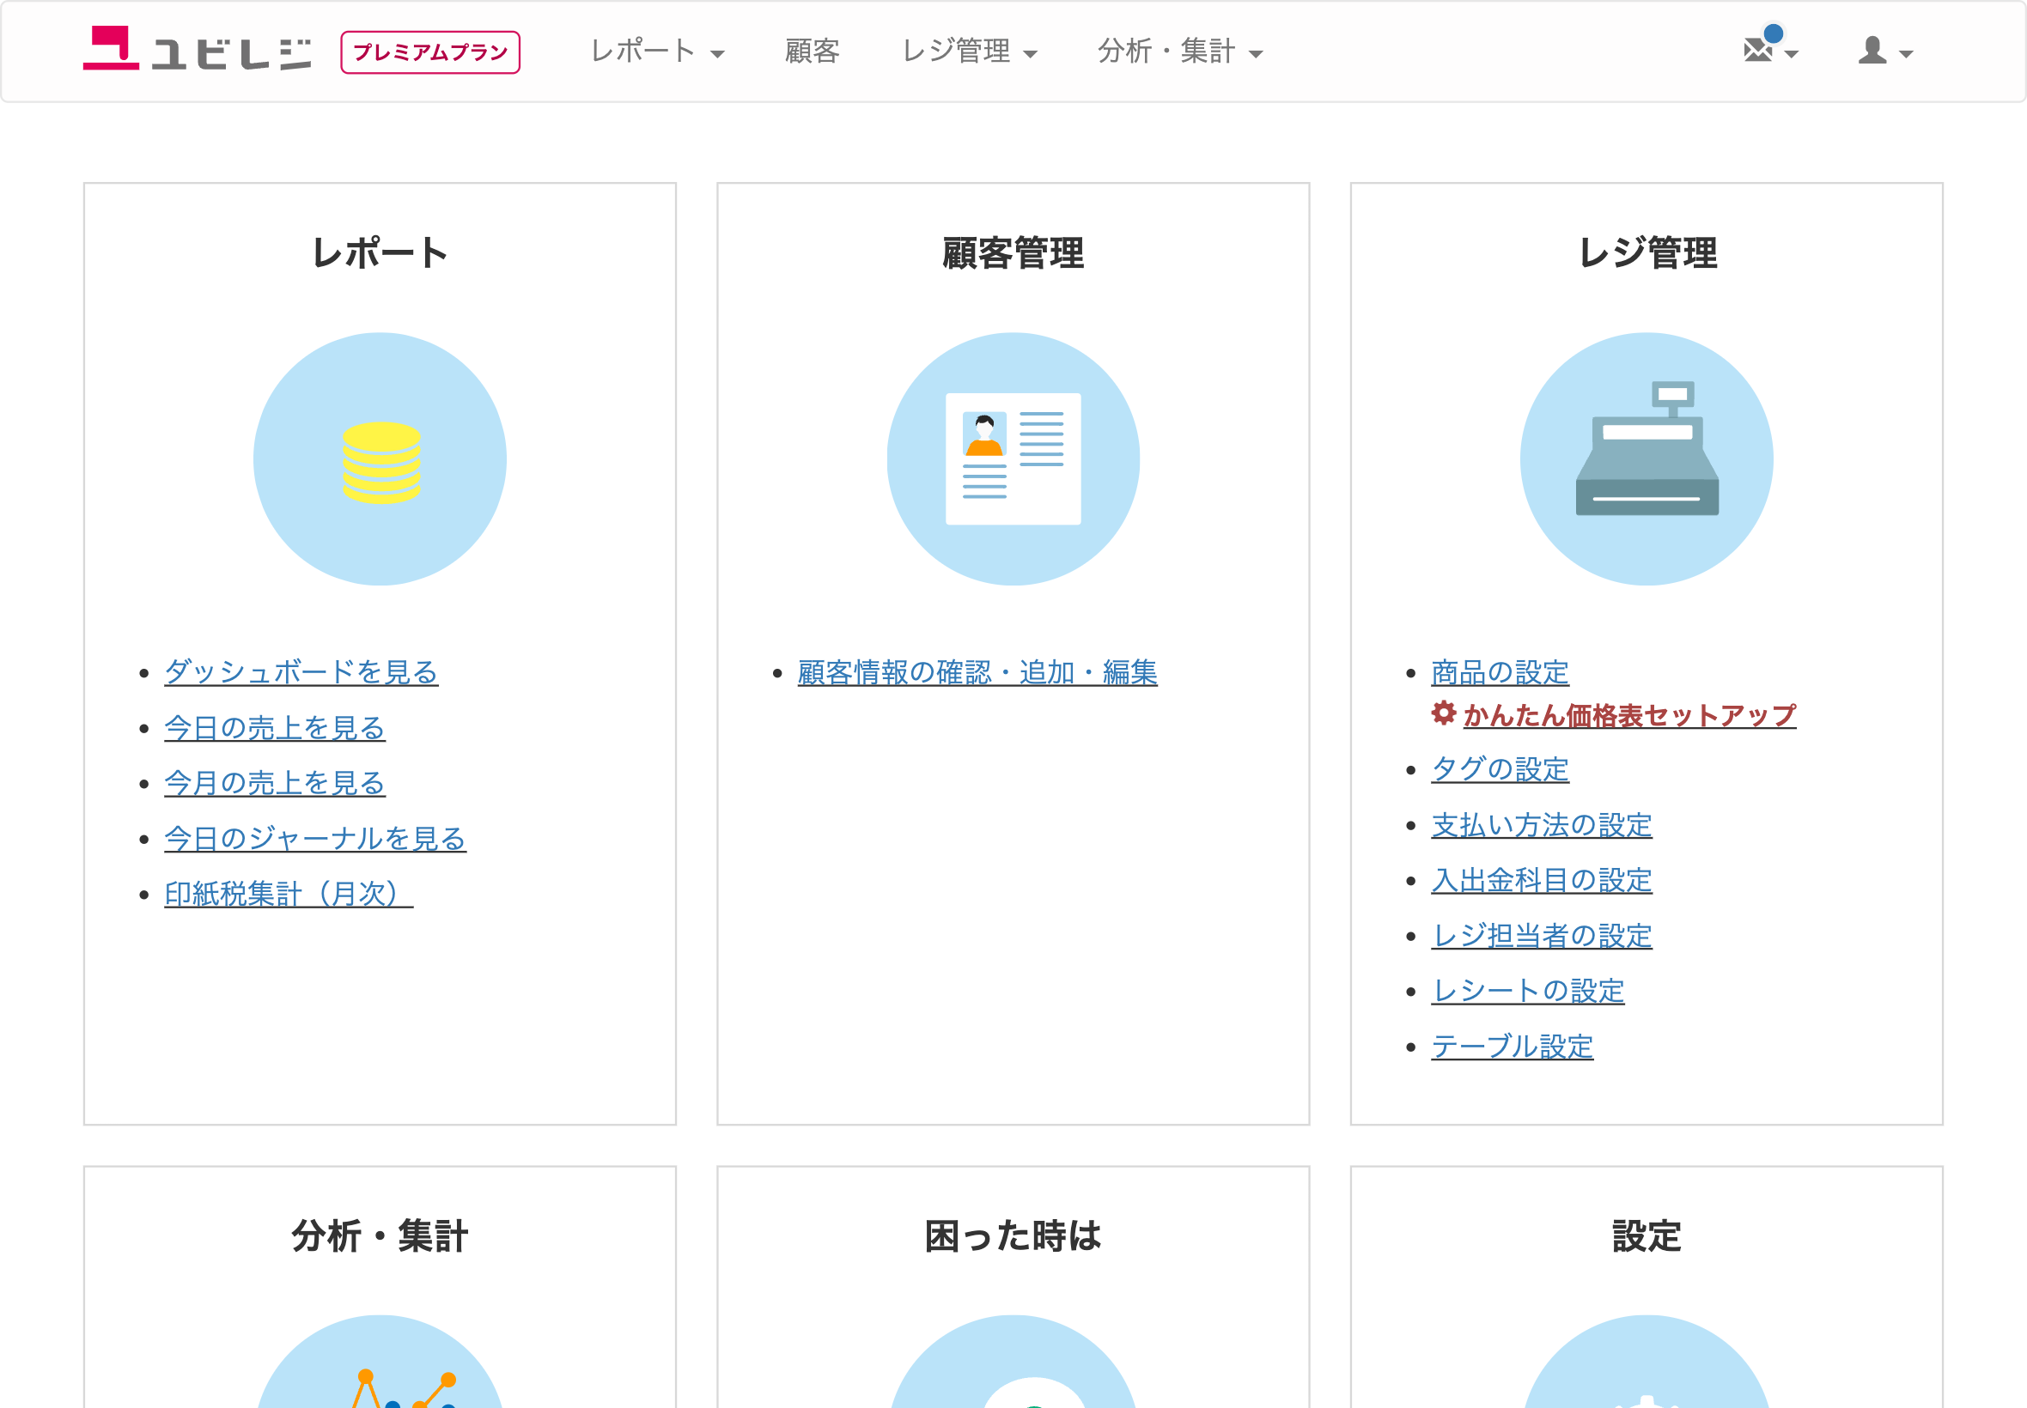Open 今日のジャーナルを見る link
2027x1408 pixels.
point(315,838)
